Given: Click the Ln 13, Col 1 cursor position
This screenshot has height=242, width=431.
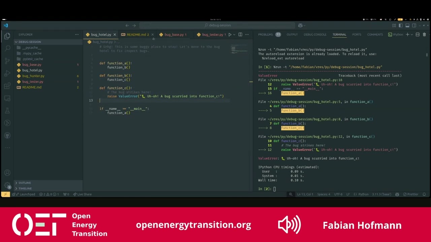Looking at the screenshot, I should coord(305,194).
